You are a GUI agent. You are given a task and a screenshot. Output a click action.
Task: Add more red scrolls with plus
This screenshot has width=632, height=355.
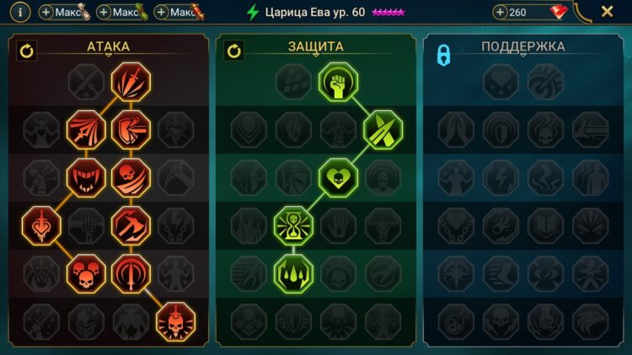(x=161, y=13)
